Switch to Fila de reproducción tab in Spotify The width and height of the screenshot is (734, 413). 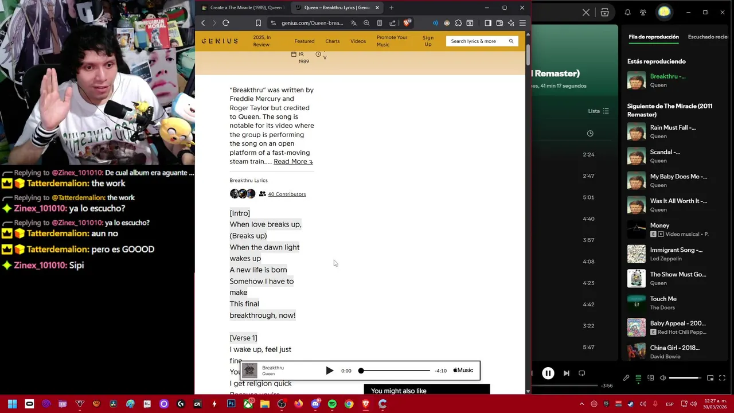pyautogui.click(x=654, y=37)
